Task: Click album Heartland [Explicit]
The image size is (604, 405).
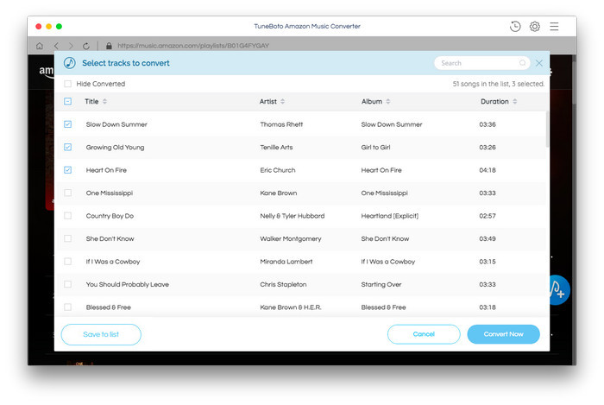Action: [x=390, y=216]
